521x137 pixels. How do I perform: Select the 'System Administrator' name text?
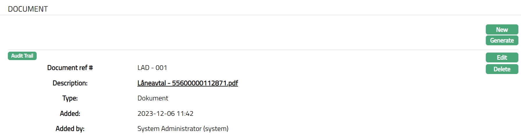click(169, 129)
